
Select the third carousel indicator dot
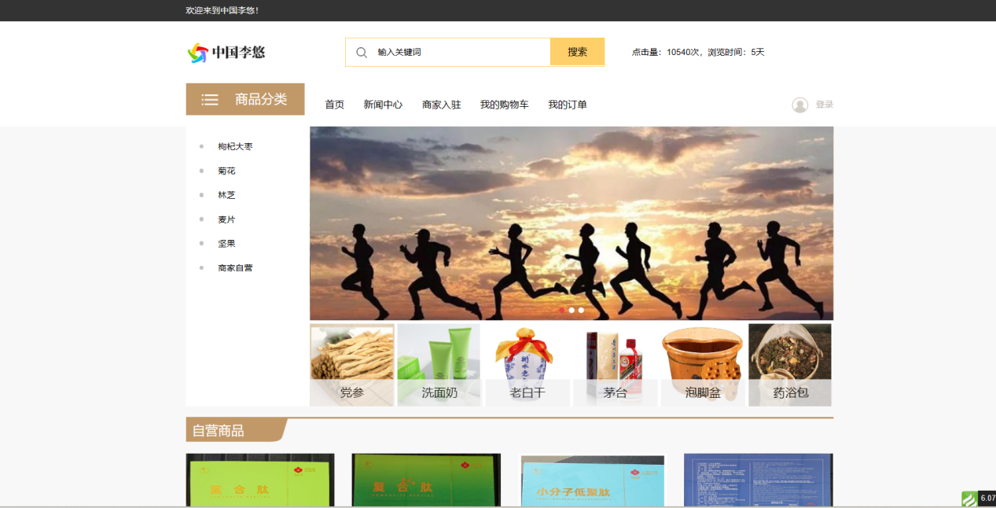(x=581, y=310)
